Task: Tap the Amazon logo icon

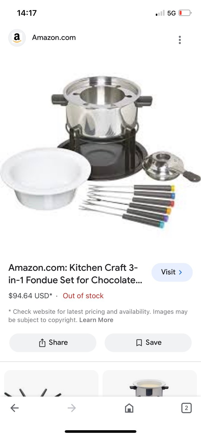Action: click(x=17, y=38)
